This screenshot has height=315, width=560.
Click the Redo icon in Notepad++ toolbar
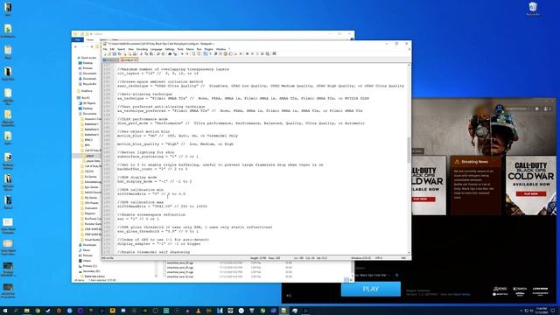tap(163, 54)
